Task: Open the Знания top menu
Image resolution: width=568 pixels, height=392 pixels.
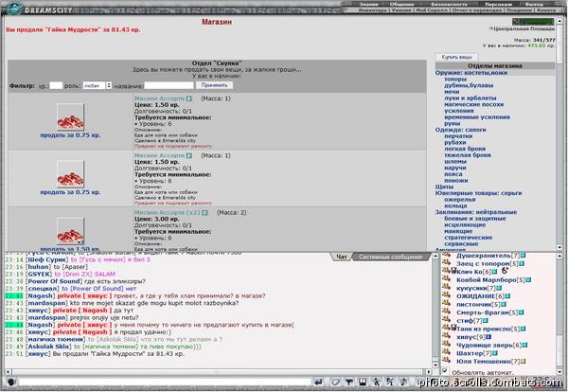Action: [x=369, y=5]
